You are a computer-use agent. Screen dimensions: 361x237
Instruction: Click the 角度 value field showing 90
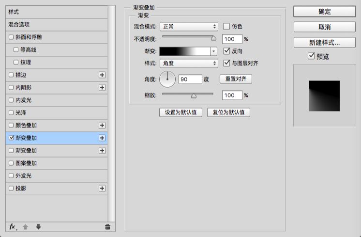190,79
